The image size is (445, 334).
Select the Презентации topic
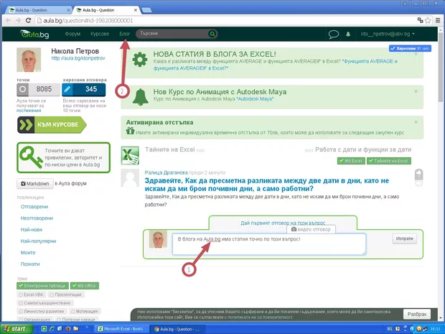[x=66, y=294]
